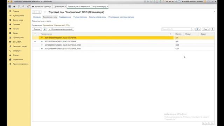
Task: Click the copy account icon beside Создать
Action: pos(44,29)
